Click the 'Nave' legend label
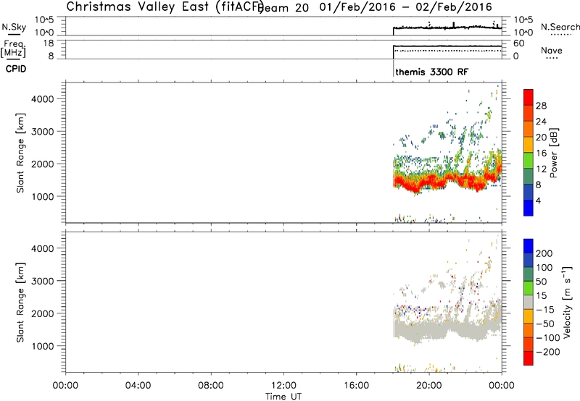The width and height of the screenshot is (580, 401). (x=551, y=50)
